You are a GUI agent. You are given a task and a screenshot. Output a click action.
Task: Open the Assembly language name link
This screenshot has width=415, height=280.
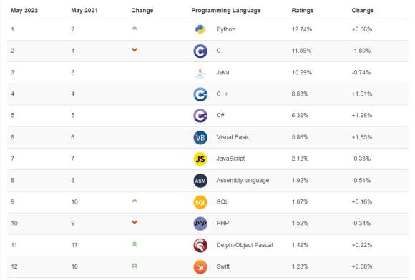[x=243, y=181]
